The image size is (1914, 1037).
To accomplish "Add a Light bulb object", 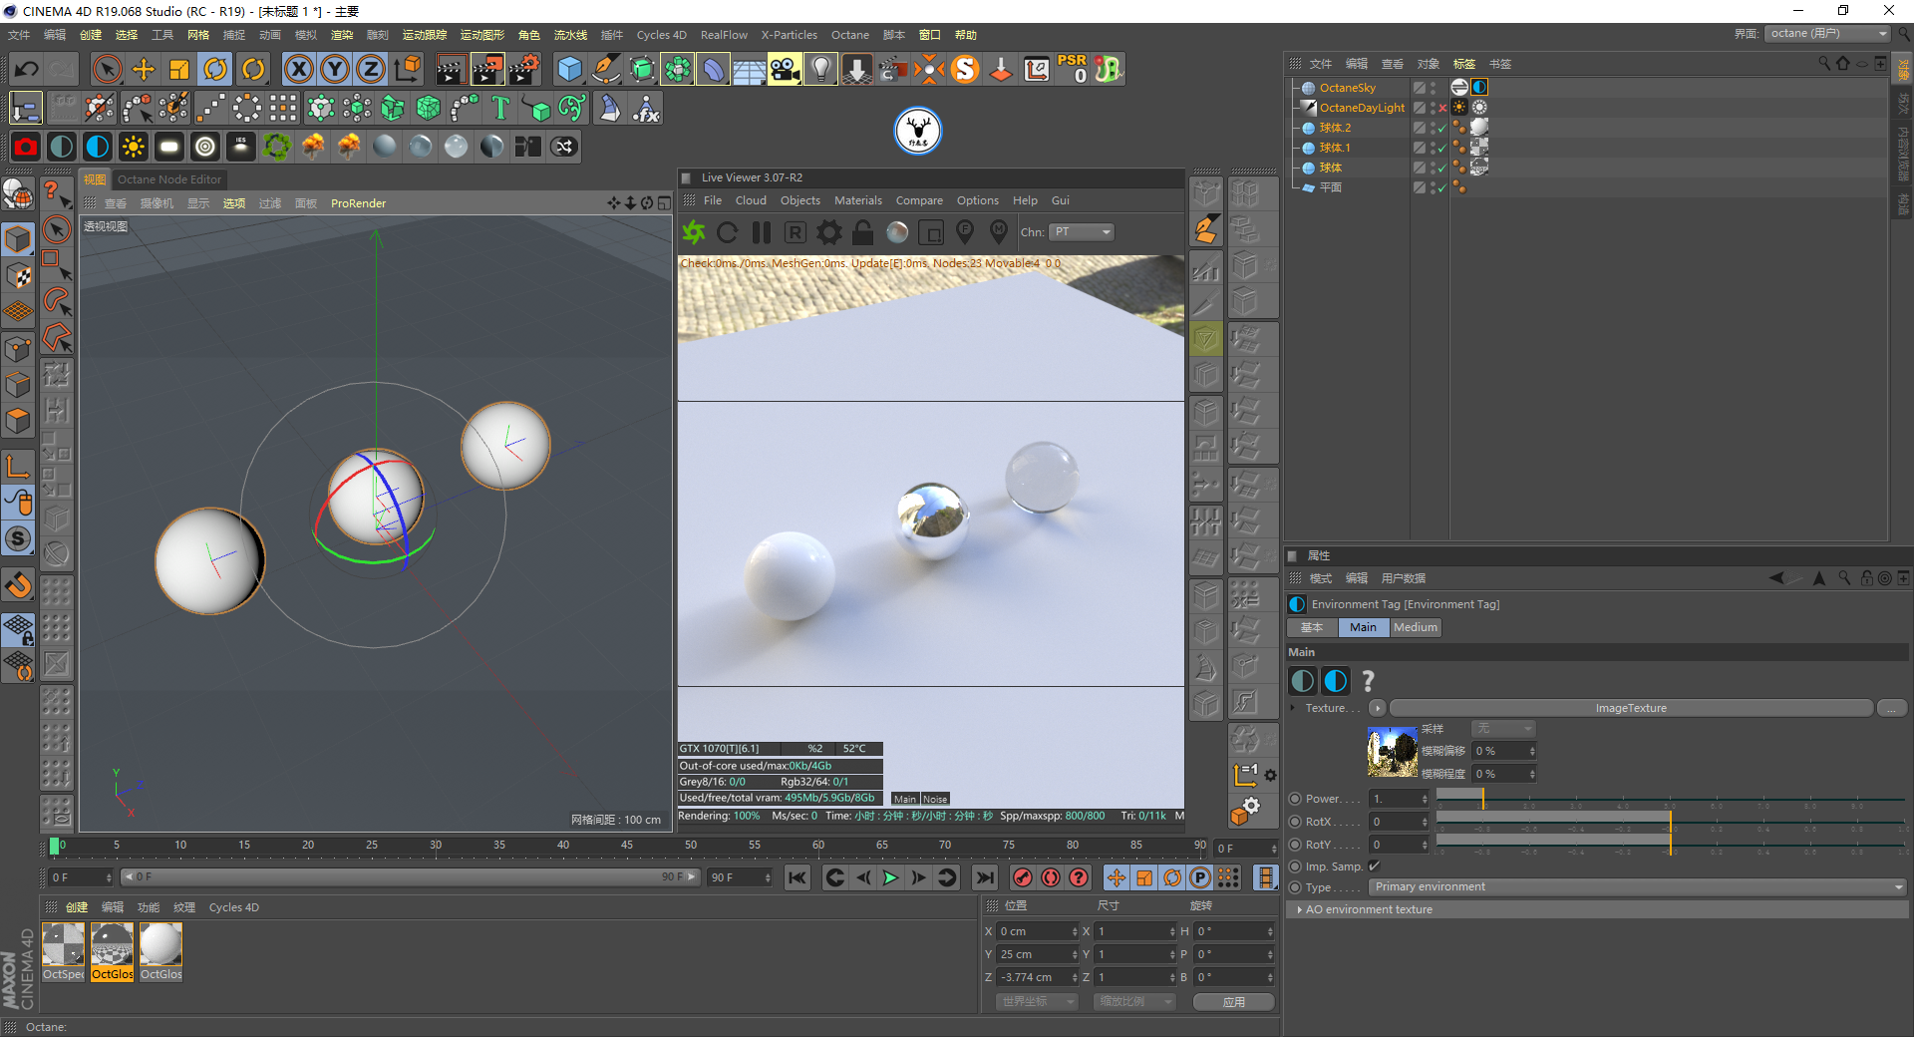I will [x=820, y=69].
